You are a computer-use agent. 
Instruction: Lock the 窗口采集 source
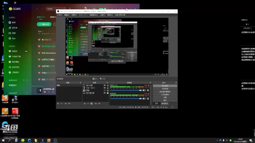[x=108, y=85]
